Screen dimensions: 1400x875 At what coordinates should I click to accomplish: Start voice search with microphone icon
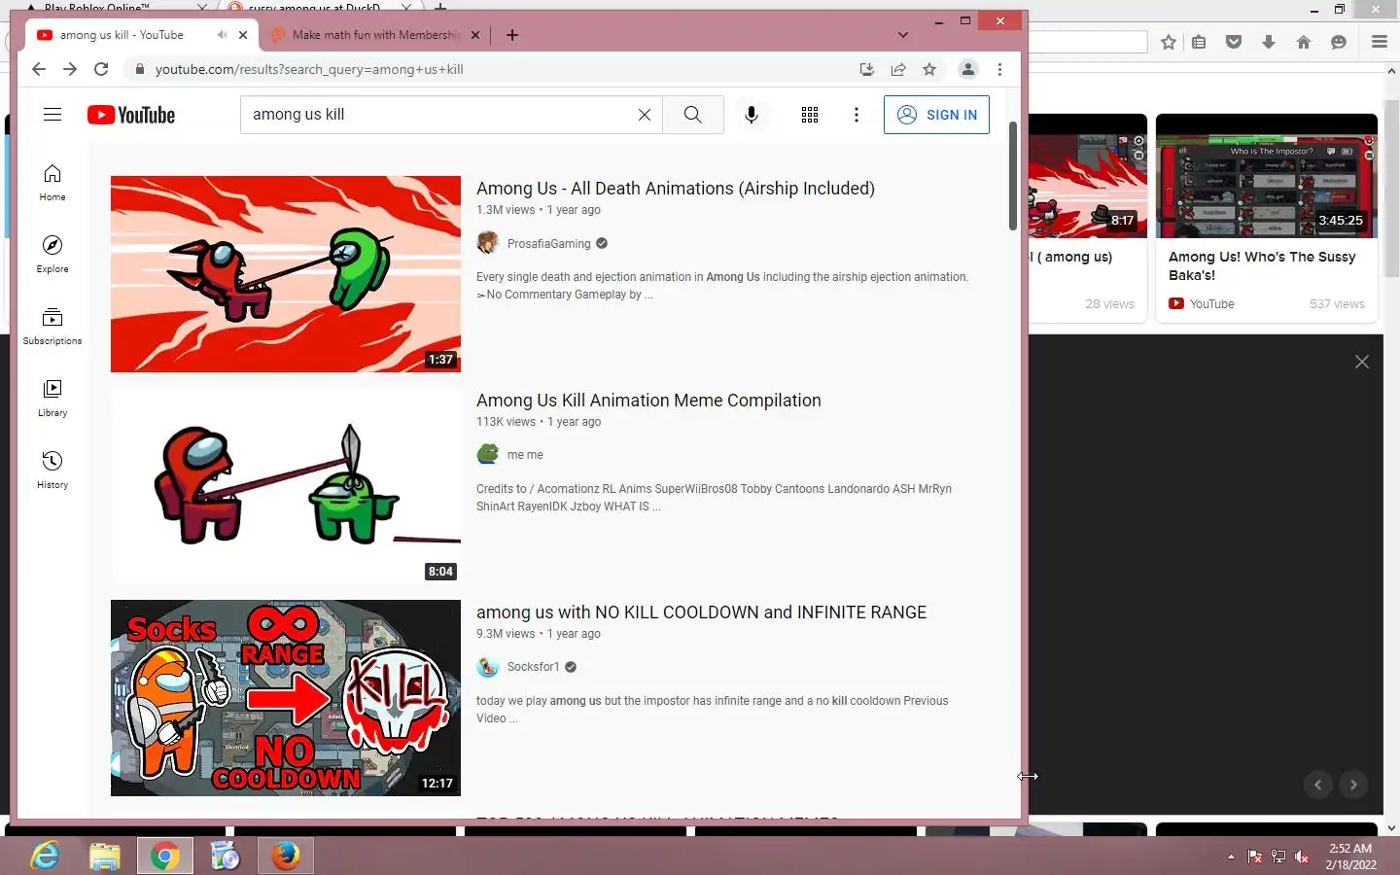click(751, 115)
